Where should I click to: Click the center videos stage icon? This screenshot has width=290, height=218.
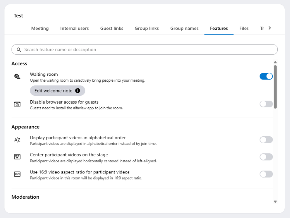click(17, 157)
